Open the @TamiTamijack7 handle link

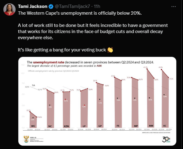tap(72, 6)
